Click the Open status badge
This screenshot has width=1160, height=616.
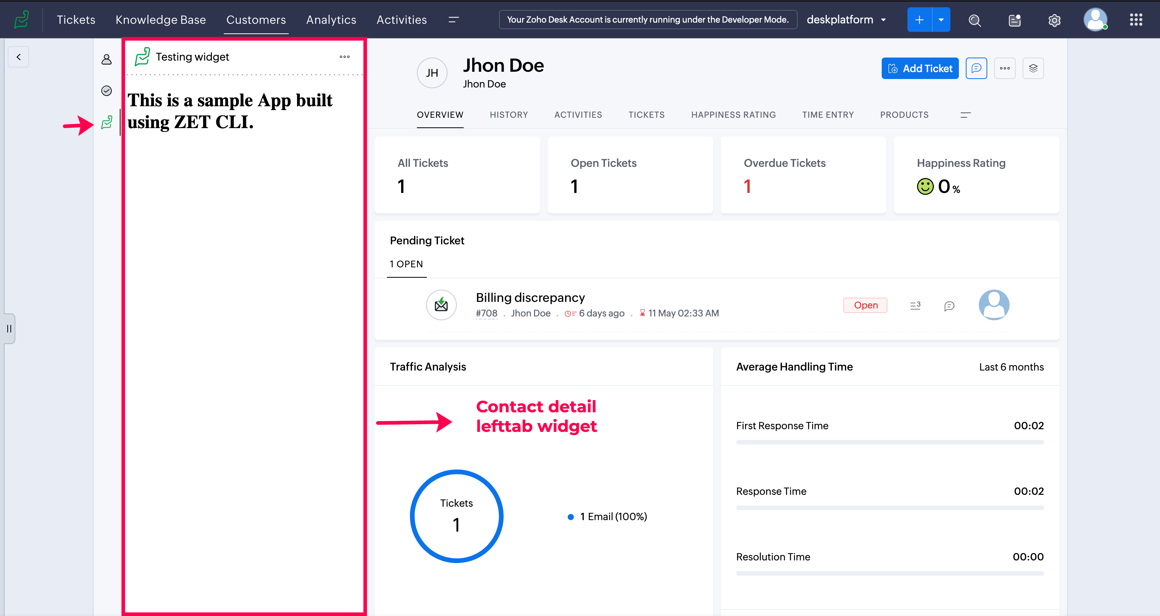tap(865, 305)
